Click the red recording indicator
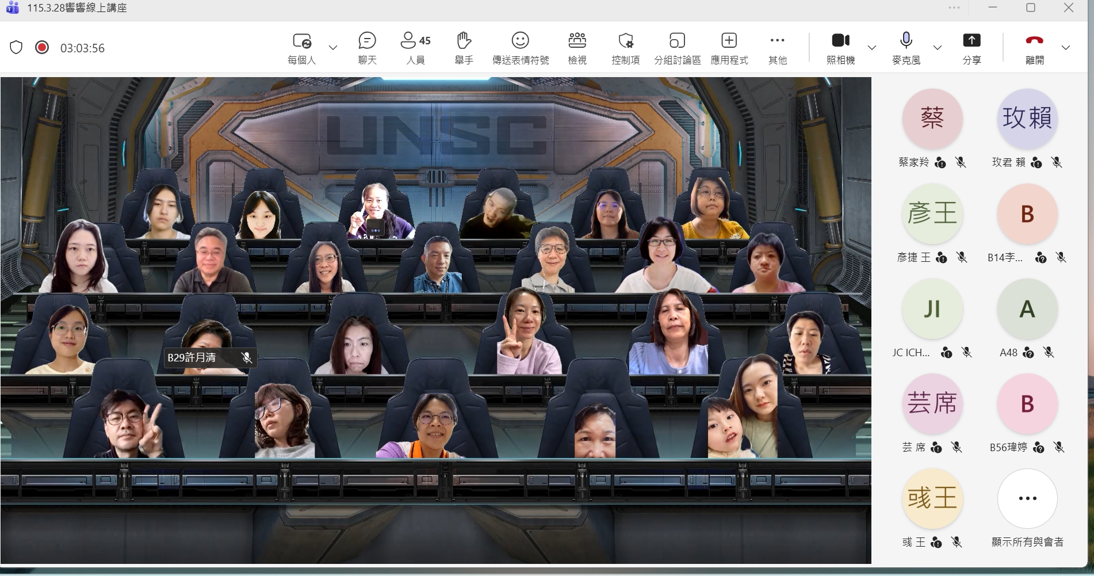The height and width of the screenshot is (576, 1094). [42, 47]
